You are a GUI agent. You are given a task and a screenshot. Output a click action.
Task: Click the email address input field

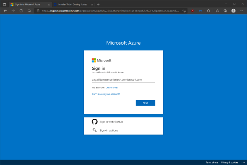123,80
